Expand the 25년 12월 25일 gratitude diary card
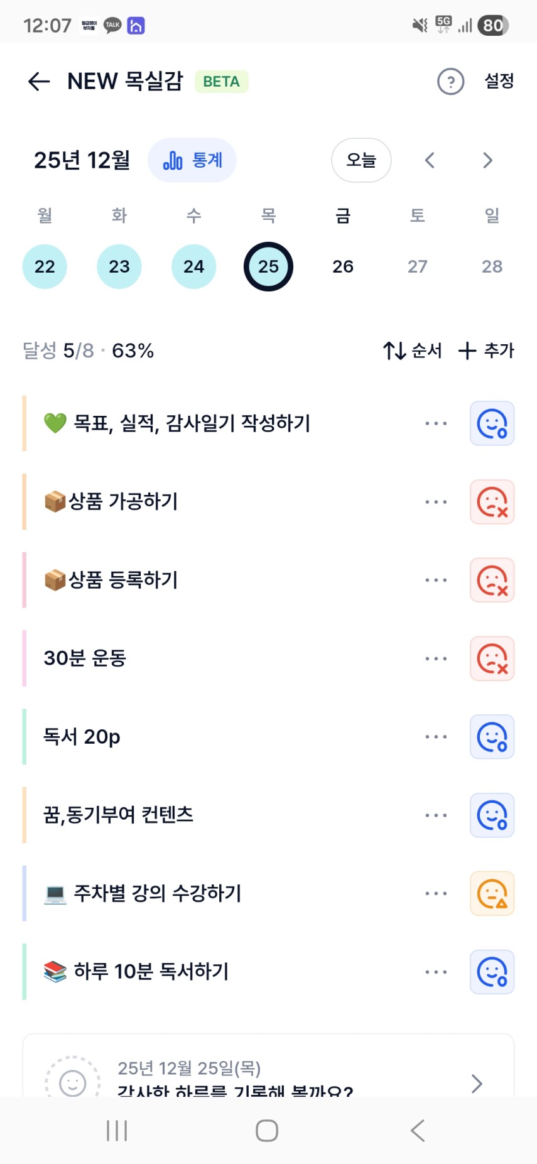The height and width of the screenshot is (1164, 537). click(476, 1083)
